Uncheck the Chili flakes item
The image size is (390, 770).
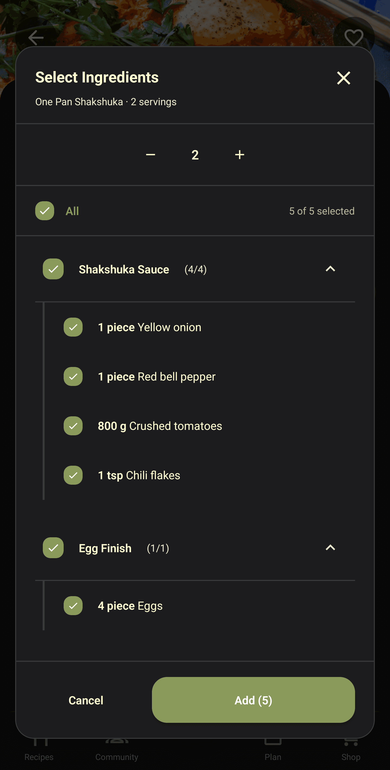coord(73,475)
